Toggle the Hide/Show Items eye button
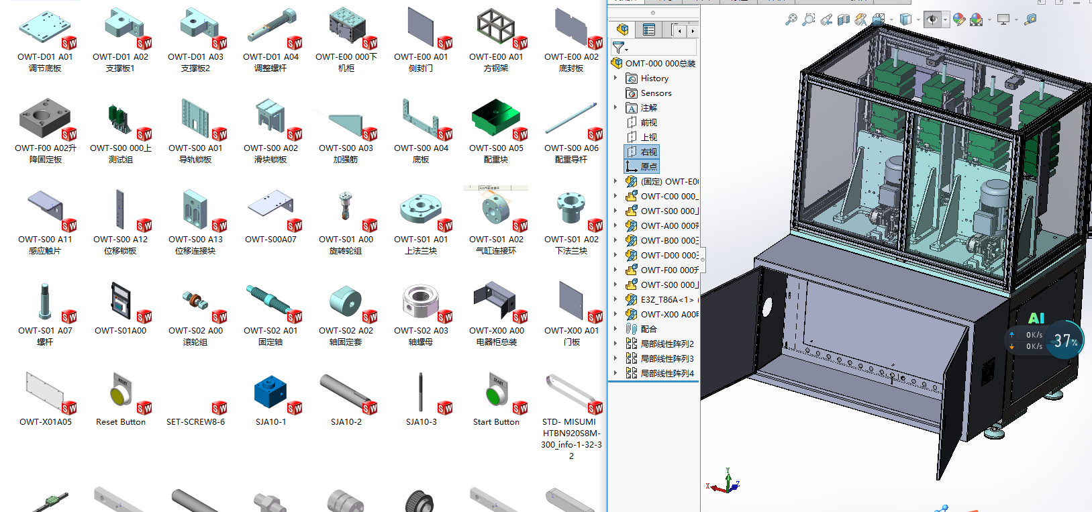This screenshot has height=512, width=1092. (932, 19)
